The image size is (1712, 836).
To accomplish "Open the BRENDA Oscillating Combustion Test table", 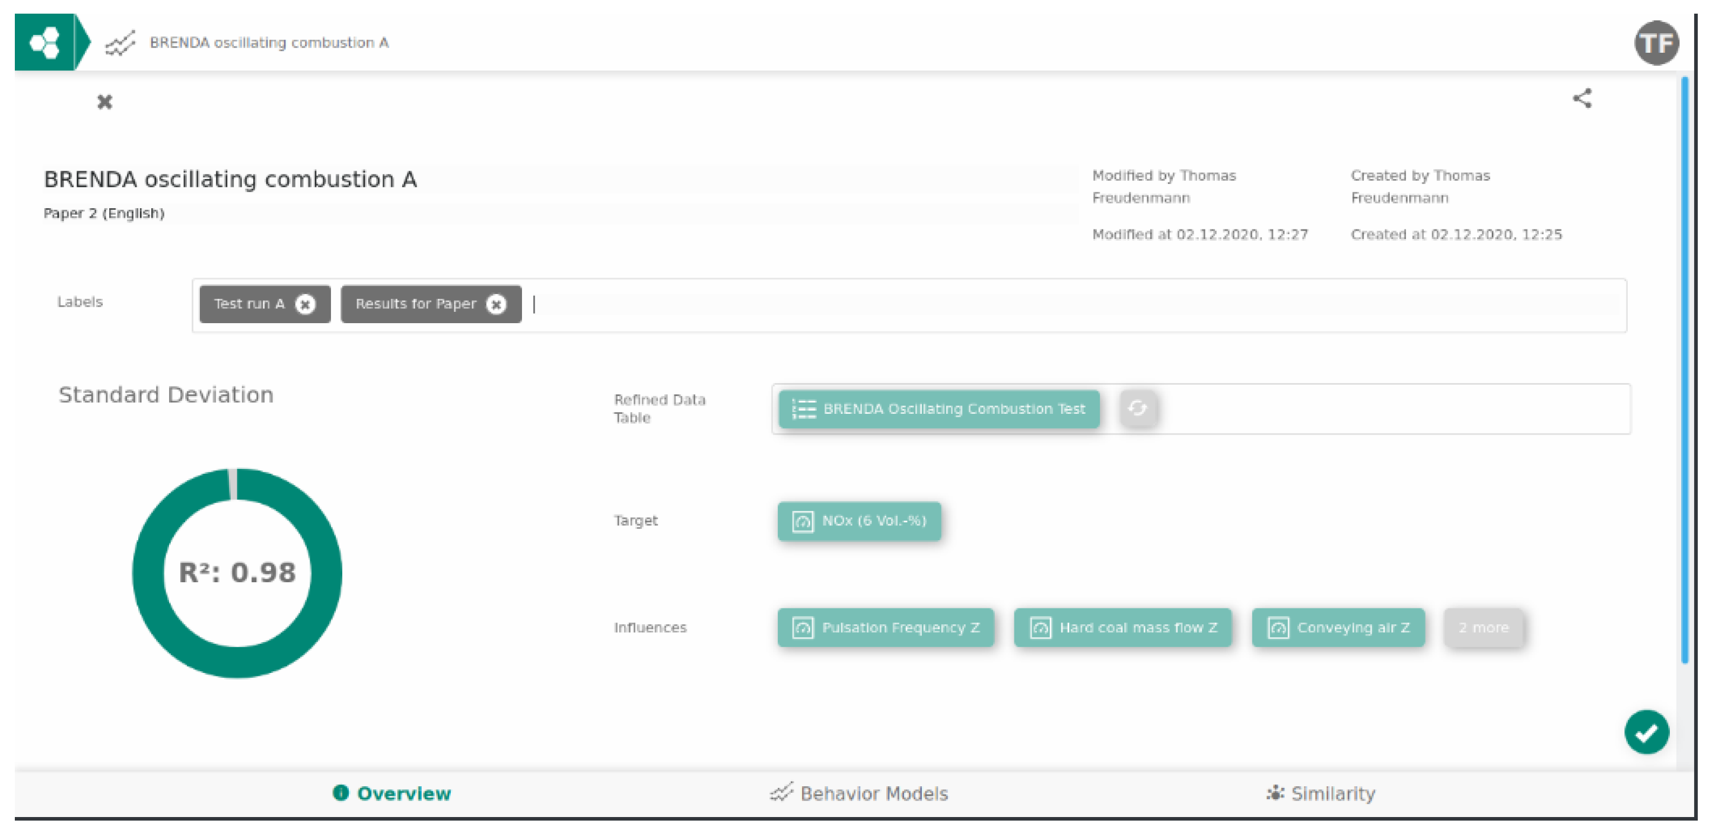I will pyautogui.click(x=938, y=409).
